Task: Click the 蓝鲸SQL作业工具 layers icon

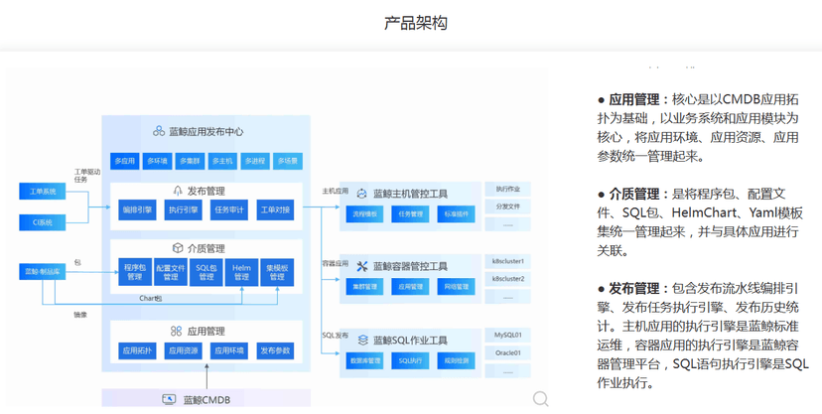Action: (x=362, y=341)
